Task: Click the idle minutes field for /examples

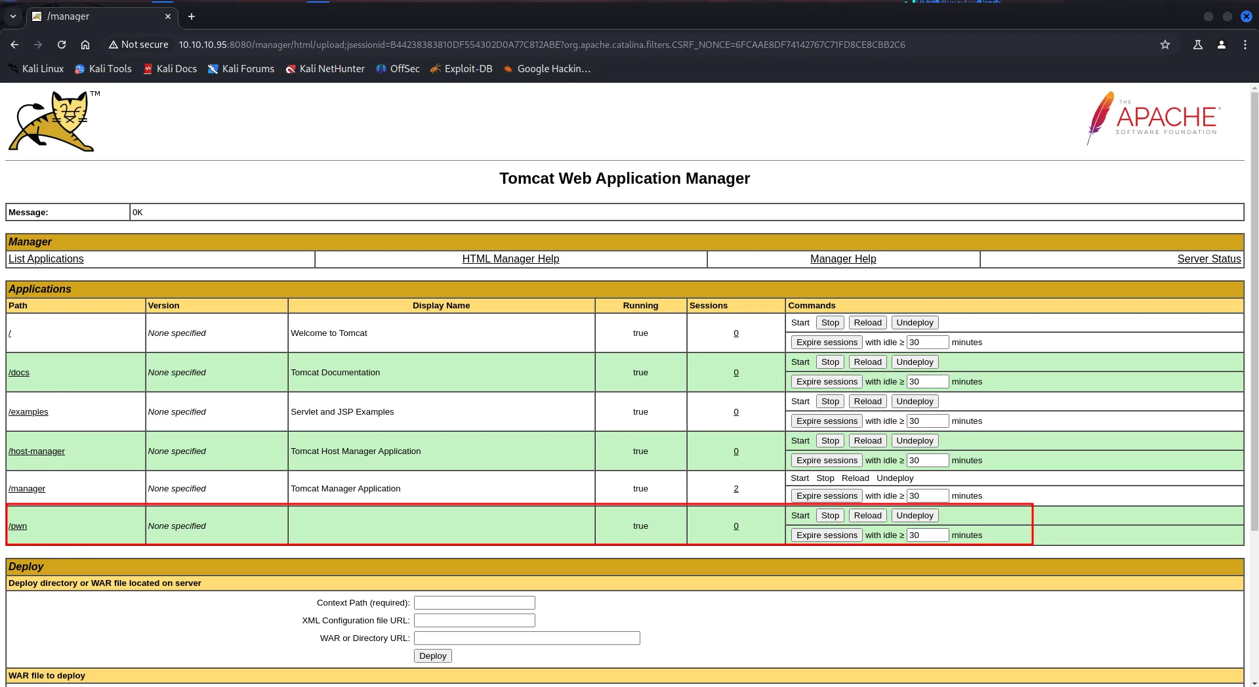Action: point(928,421)
